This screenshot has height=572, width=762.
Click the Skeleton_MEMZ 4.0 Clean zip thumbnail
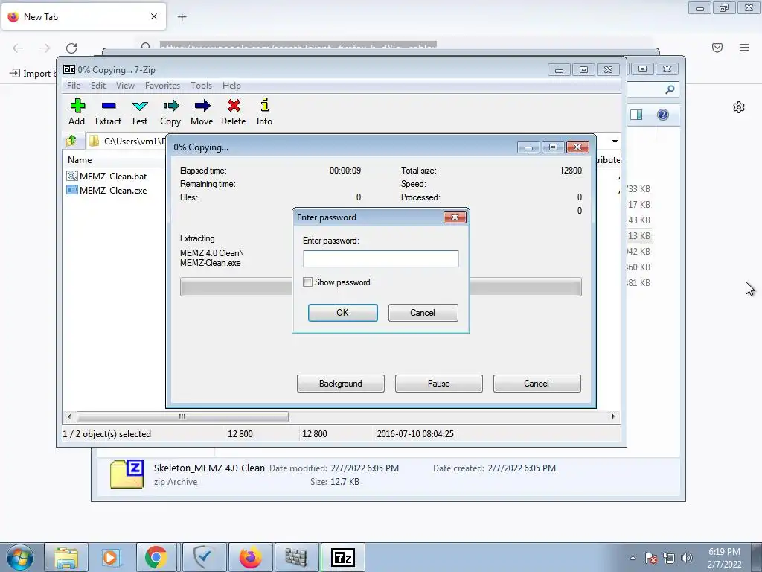tap(127, 474)
